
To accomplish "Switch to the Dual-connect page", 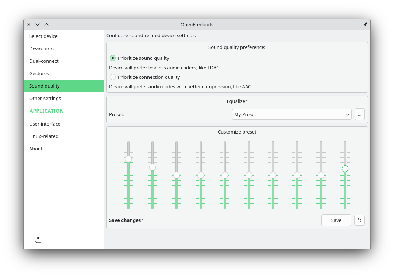I will point(44,61).
